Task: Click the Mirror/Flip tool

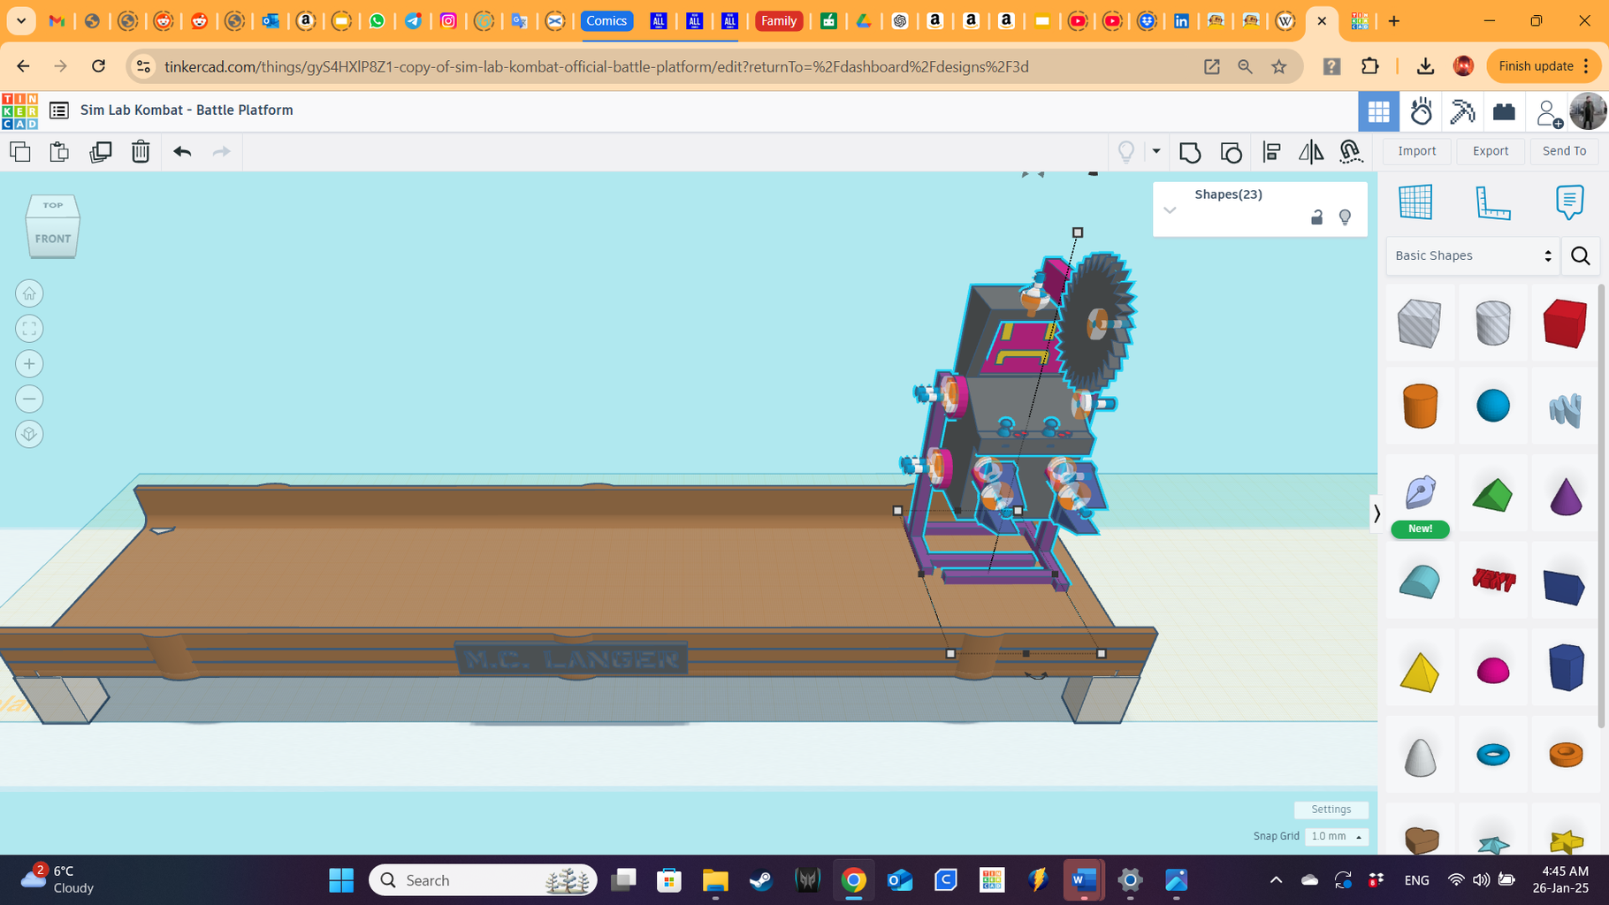Action: 1310,151
